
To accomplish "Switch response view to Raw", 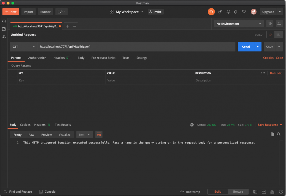I will point(31,134).
